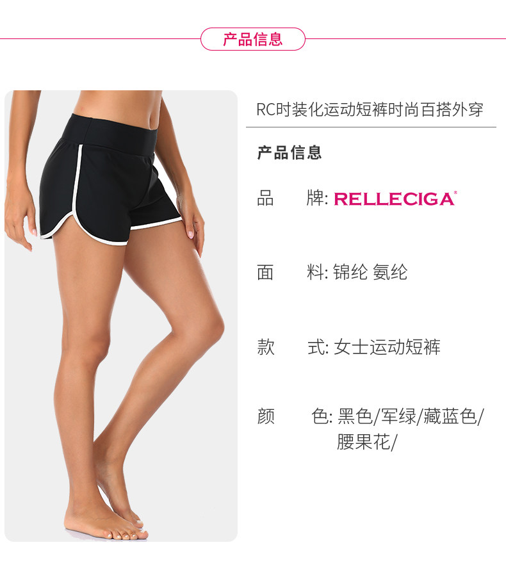Click the divider line under product title
This screenshot has height=570, width=506.
click(371, 127)
